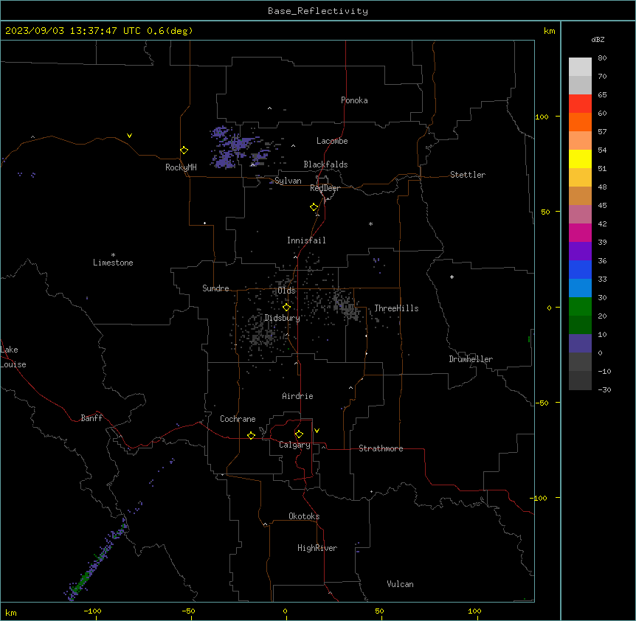Image resolution: width=636 pixels, height=621 pixels.
Task: Click the RedDeer label
Action: pos(325,188)
